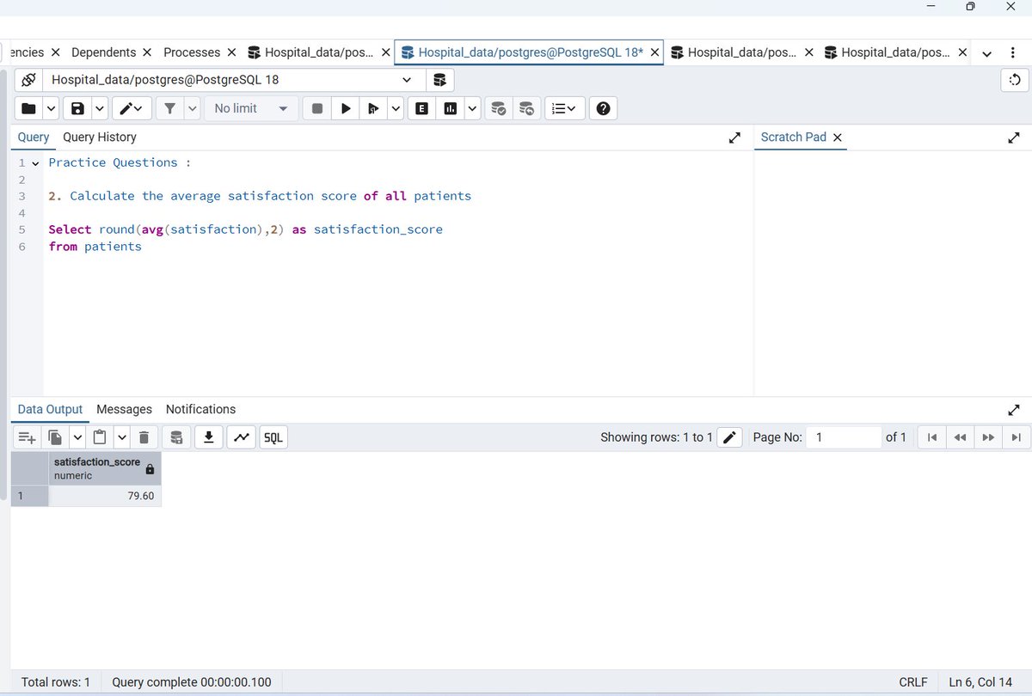Expand the Data Output panel arrow

click(1015, 410)
